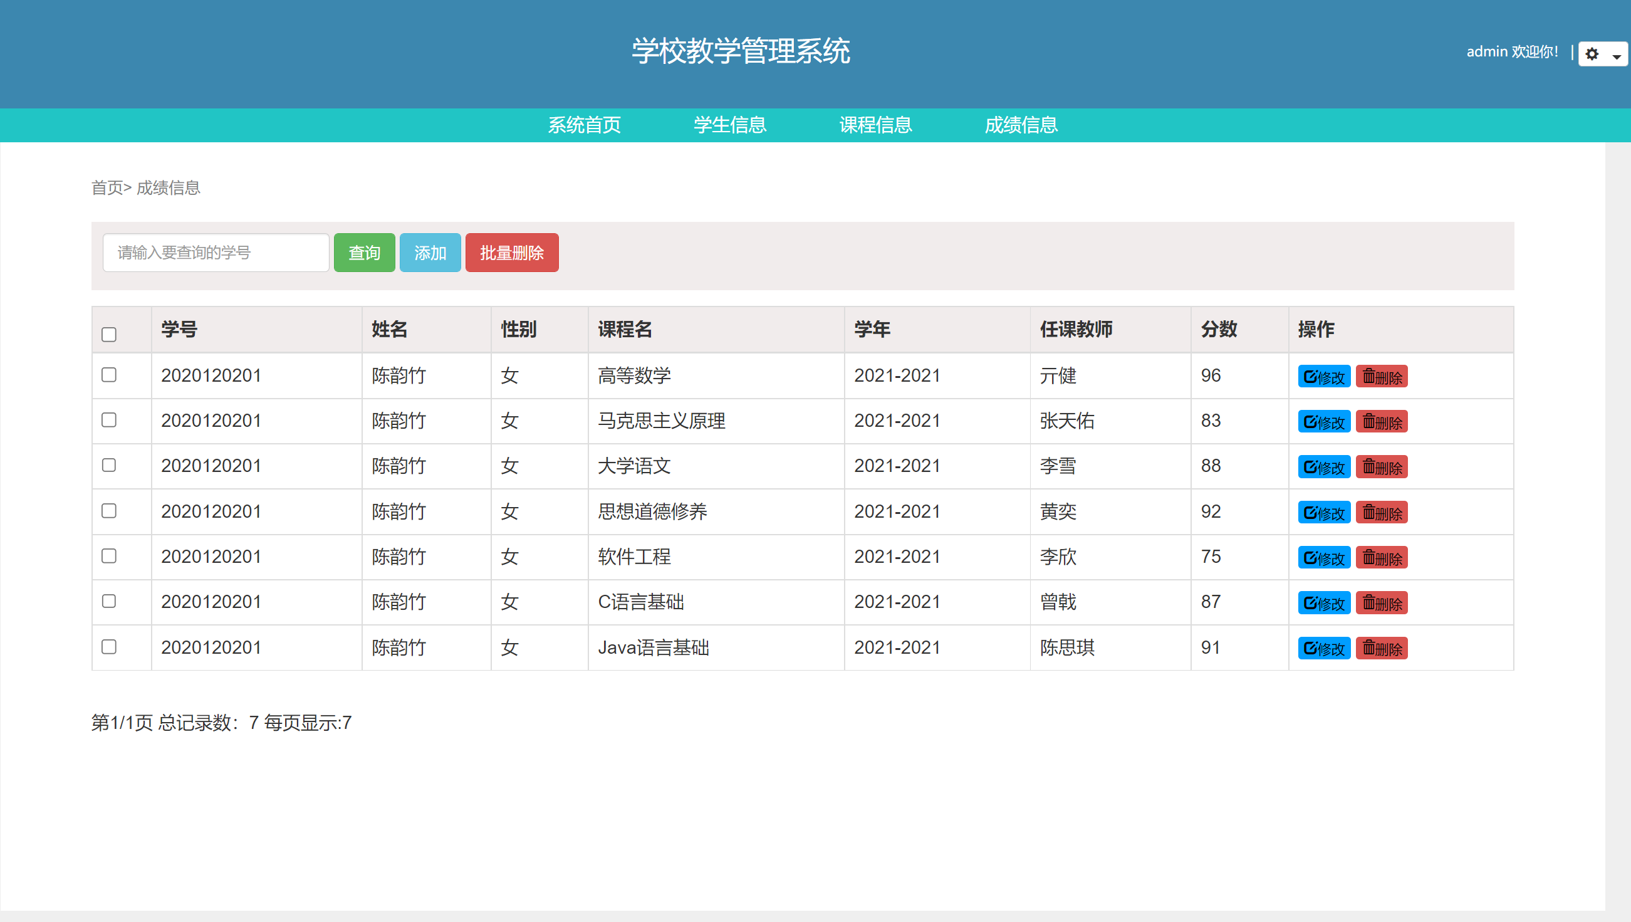This screenshot has height=922, width=1631.
Task: Click the red 批量删除 button
Action: [511, 252]
